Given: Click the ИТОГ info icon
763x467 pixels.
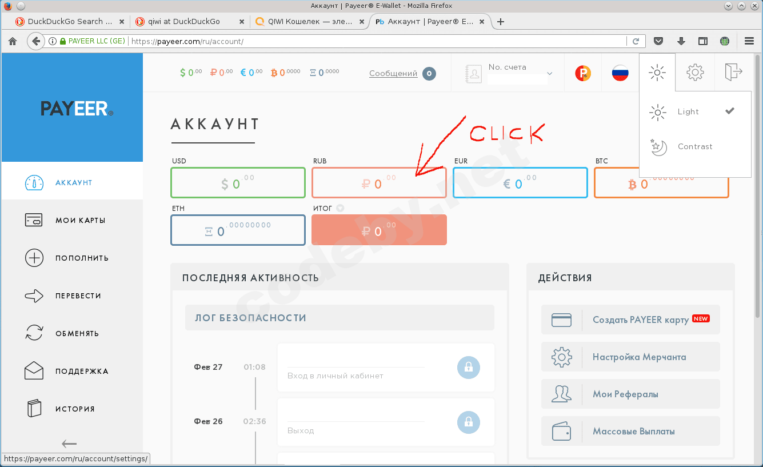Looking at the screenshot, I should [340, 208].
